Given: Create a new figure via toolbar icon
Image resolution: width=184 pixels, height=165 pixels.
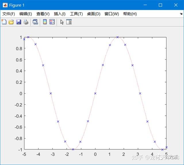Looking at the screenshot, I should [x=4, y=22].
